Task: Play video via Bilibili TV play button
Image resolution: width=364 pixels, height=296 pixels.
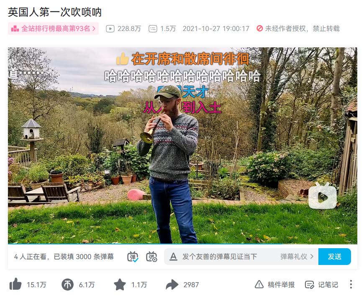Action: (323, 196)
